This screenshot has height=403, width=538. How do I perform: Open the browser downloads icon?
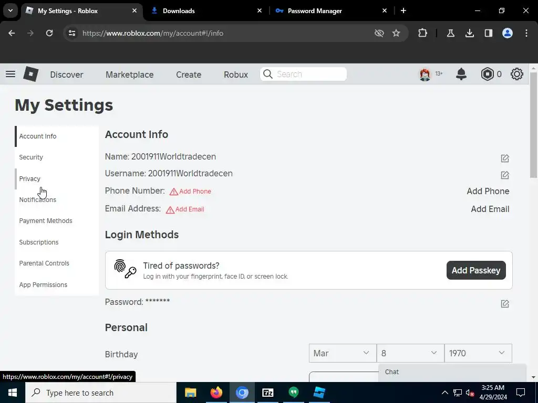(470, 33)
